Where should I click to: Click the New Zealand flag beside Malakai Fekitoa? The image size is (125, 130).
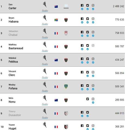56,60
